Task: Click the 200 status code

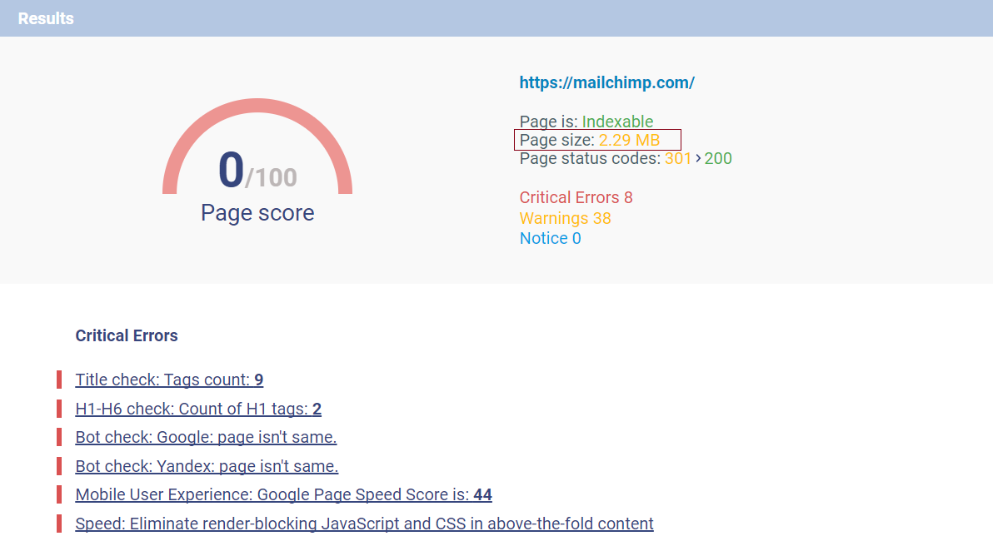Action: tap(718, 158)
